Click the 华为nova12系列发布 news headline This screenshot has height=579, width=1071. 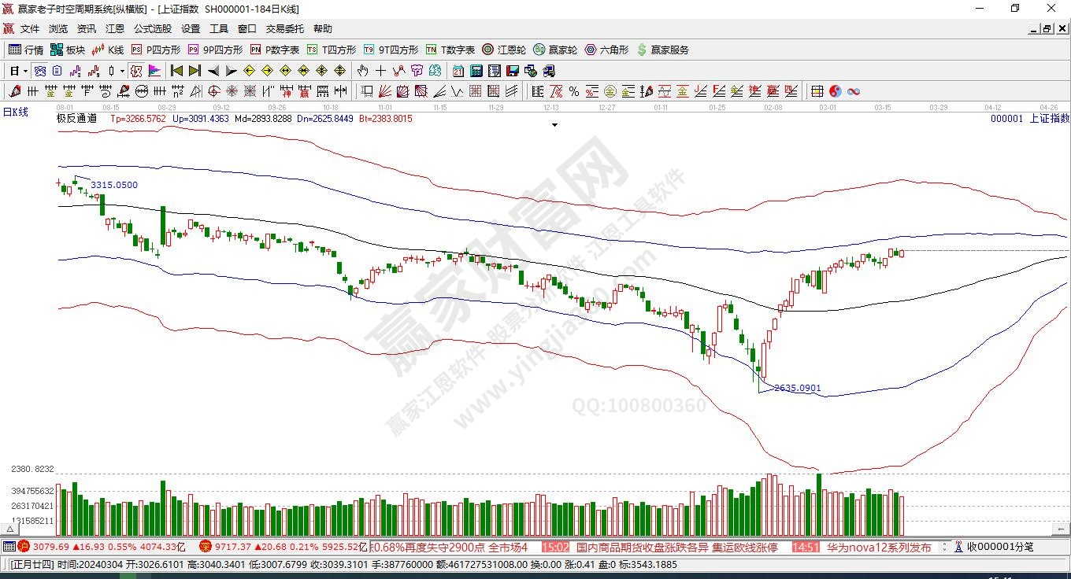pos(878,547)
